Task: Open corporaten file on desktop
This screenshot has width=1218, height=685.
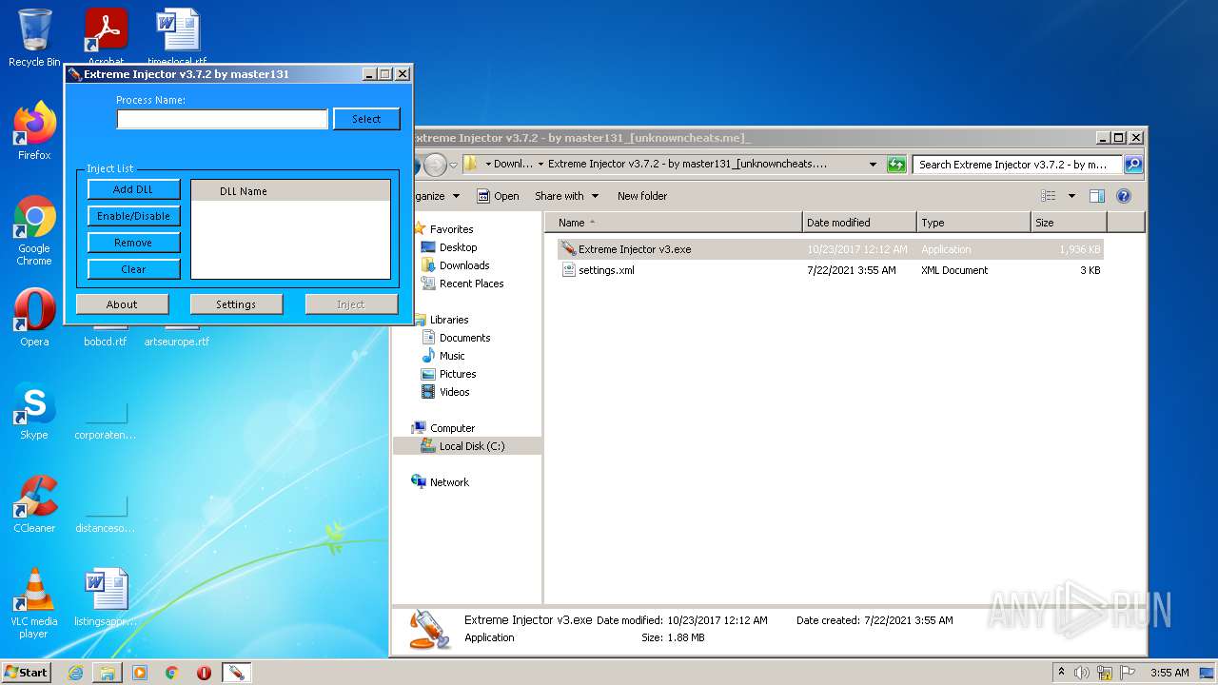Action: (x=107, y=419)
